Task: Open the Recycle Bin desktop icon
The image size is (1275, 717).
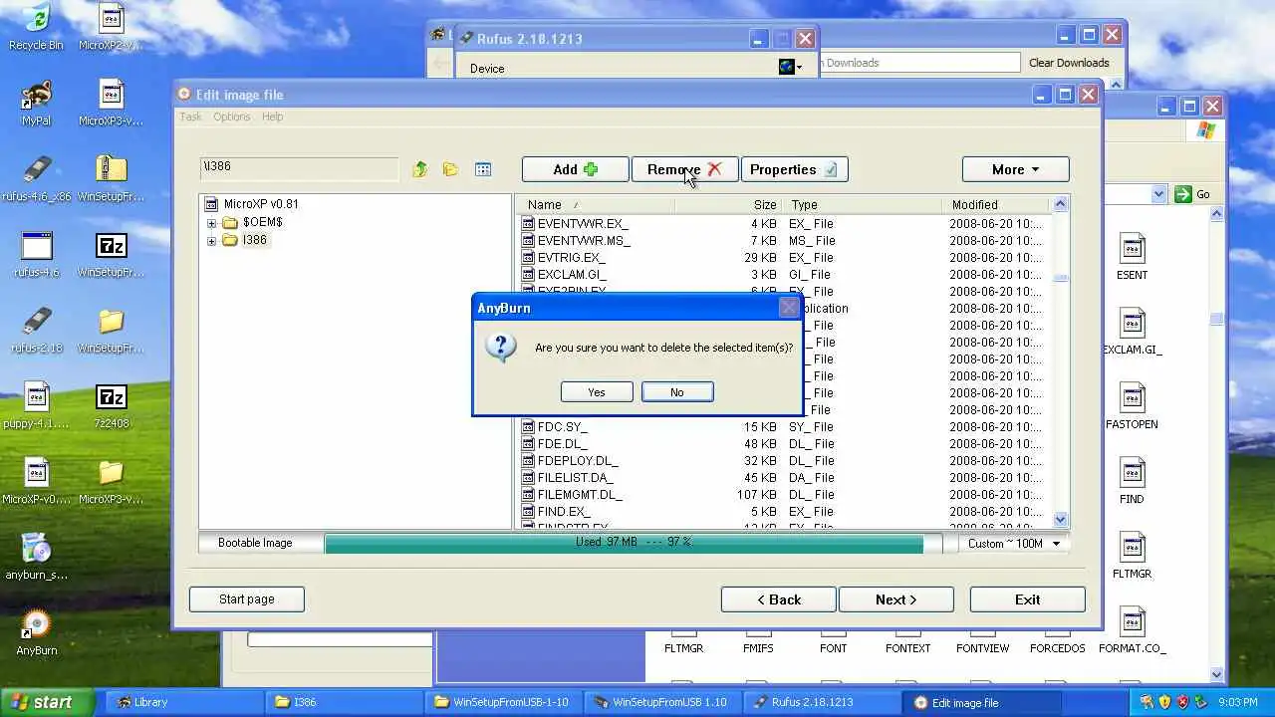Action: click(36, 27)
